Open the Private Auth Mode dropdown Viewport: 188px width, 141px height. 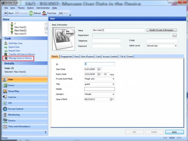click(x=113, y=79)
